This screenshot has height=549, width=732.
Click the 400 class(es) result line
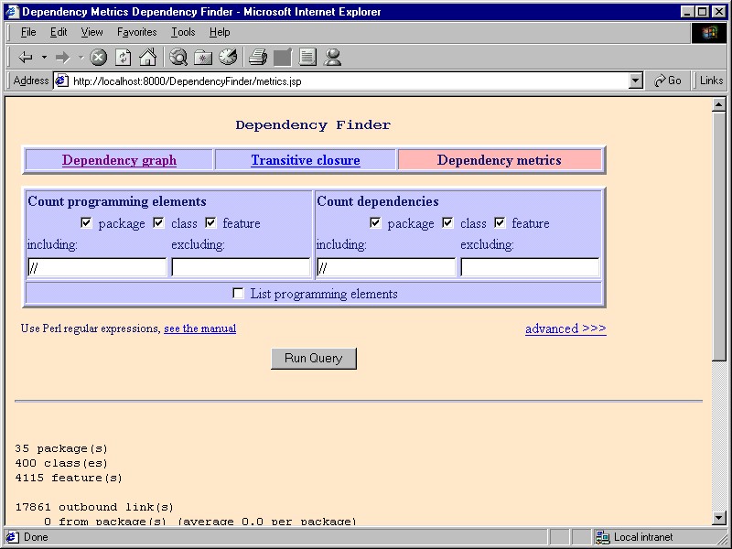(61, 463)
